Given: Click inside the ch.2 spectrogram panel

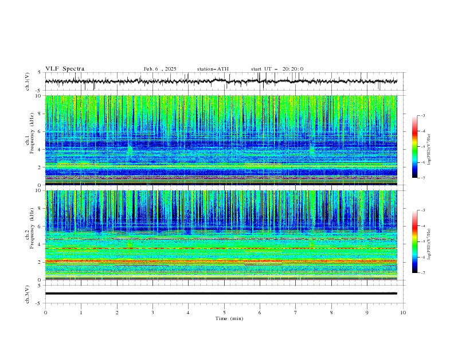Looking at the screenshot, I should point(221,235).
